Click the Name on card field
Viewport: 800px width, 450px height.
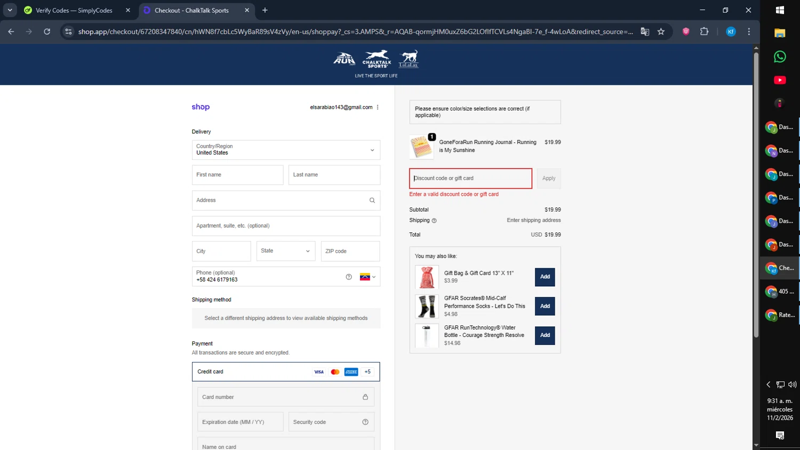click(x=286, y=444)
